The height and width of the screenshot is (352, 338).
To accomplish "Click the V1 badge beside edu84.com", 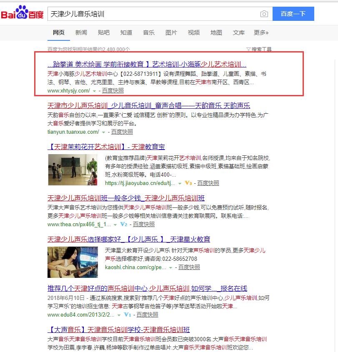I will click(128, 315).
